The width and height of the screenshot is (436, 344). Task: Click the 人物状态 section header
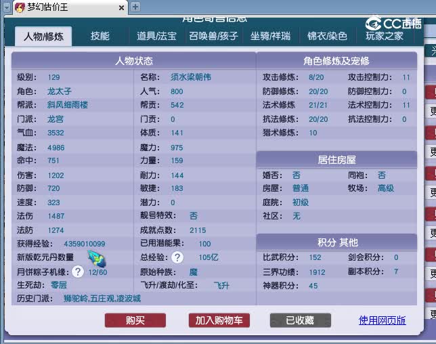coord(134,61)
